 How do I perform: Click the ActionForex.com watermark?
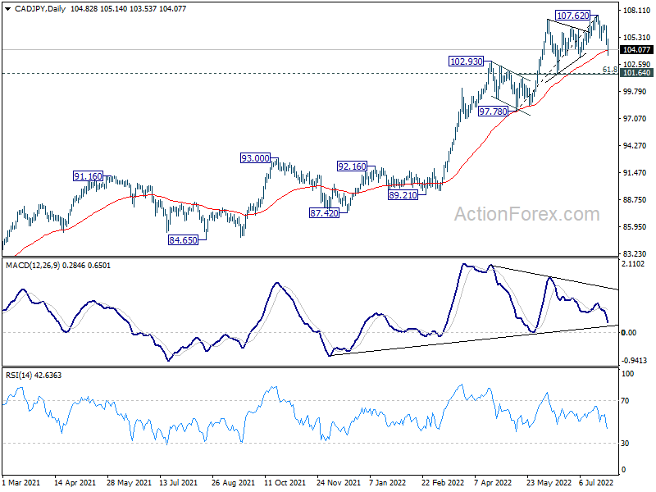pyautogui.click(x=527, y=214)
